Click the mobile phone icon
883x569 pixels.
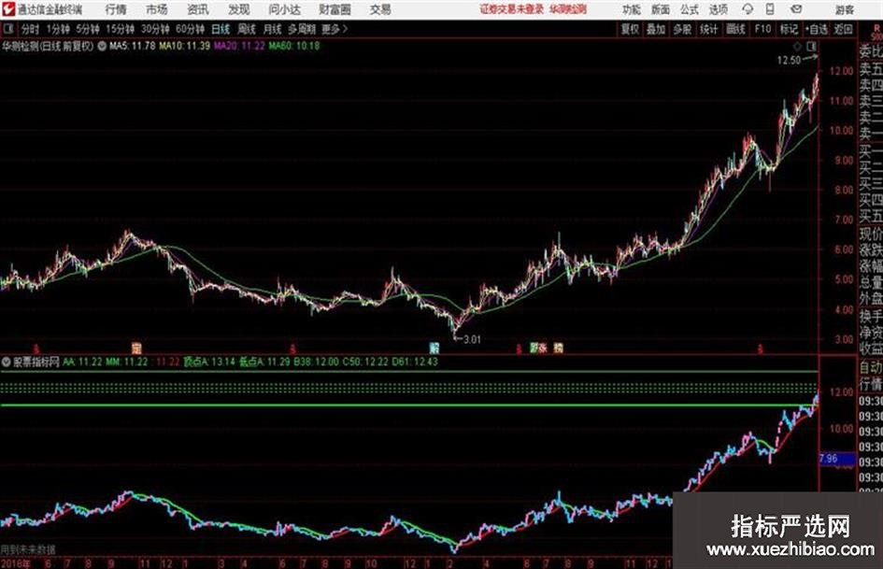770,9
